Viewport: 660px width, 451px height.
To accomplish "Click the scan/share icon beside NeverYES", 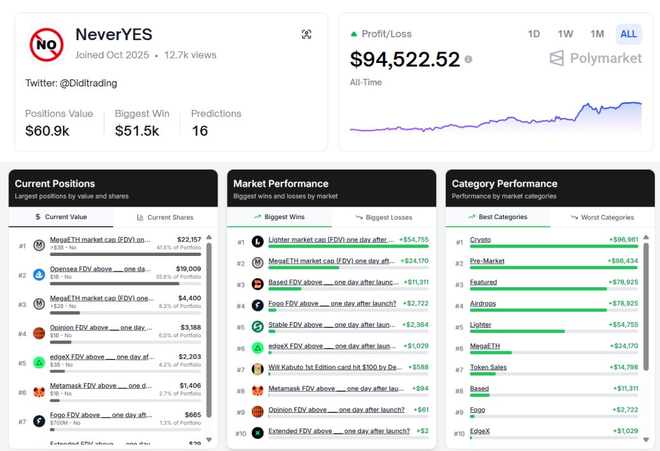I will [x=306, y=34].
